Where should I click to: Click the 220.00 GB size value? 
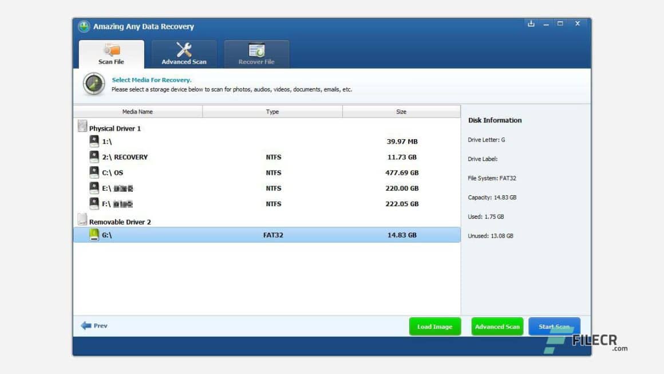(x=402, y=188)
